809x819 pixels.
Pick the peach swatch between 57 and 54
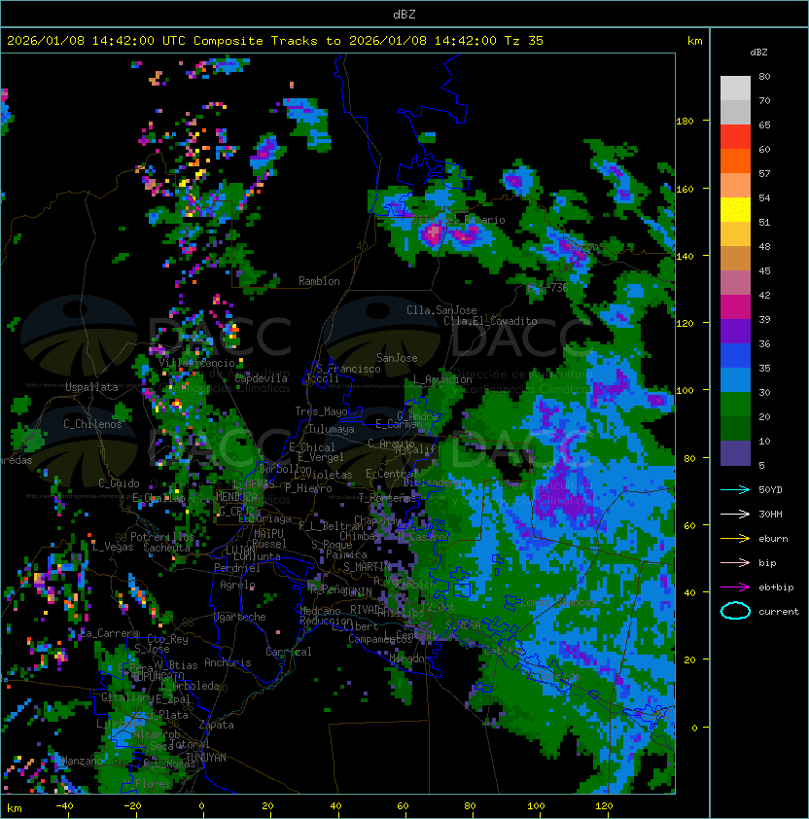(x=735, y=186)
